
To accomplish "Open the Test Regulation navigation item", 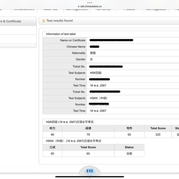I will coord(156,10).
